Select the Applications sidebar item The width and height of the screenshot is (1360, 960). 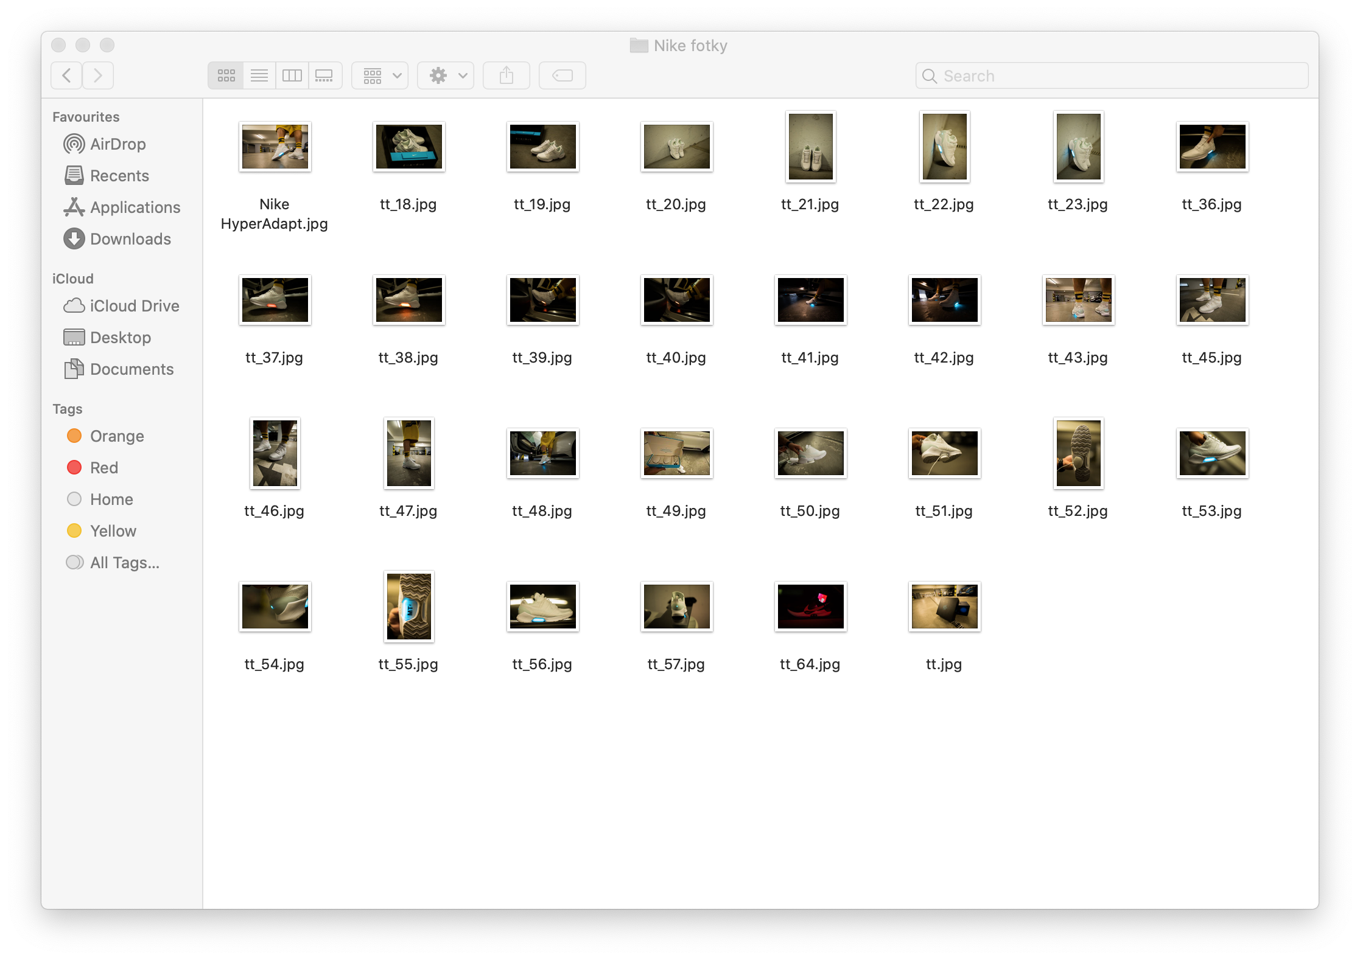(x=135, y=207)
